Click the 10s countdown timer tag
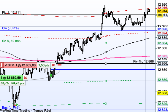Viewport: 168px width, 112px height. tap(160, 15)
